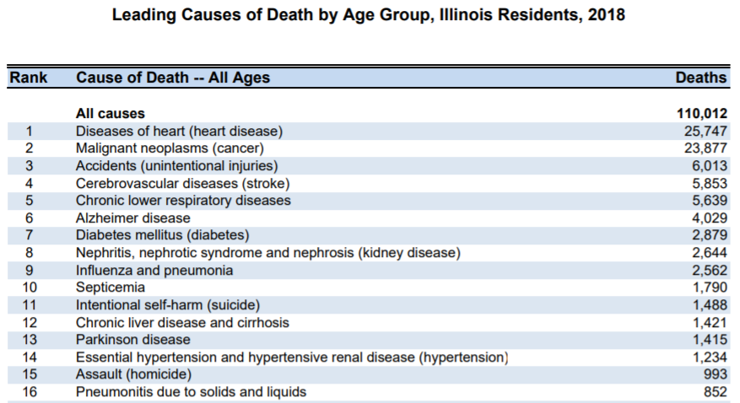Select the deaths value 1,234

[710, 357]
